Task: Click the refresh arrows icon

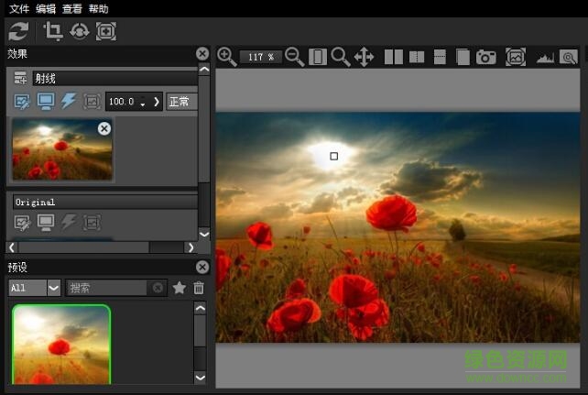Action: [18, 31]
